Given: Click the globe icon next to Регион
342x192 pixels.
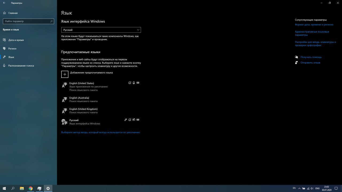Looking at the screenshot, I should (4, 49).
